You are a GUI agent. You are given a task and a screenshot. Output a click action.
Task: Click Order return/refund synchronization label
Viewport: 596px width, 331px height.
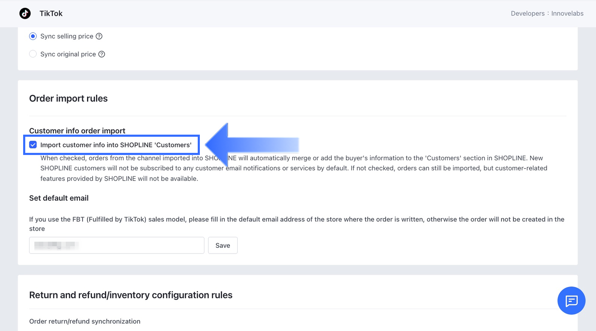point(85,322)
